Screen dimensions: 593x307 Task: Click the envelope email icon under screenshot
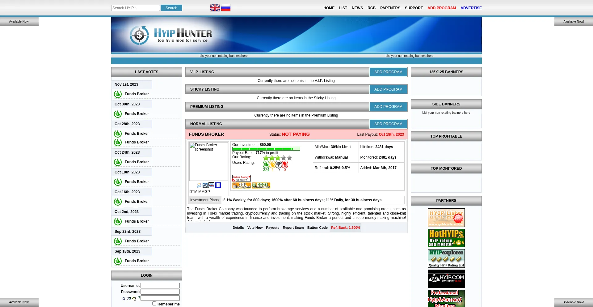point(199,185)
